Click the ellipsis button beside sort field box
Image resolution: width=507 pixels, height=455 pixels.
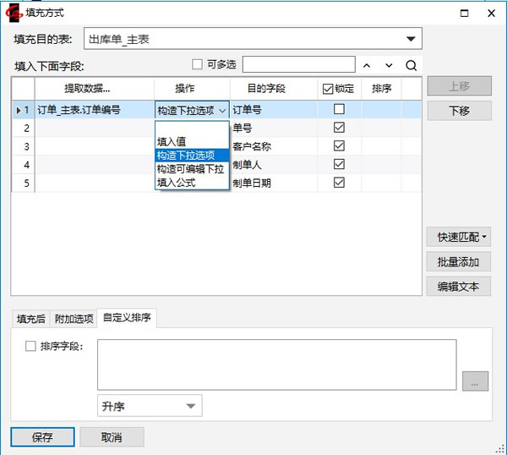(475, 382)
